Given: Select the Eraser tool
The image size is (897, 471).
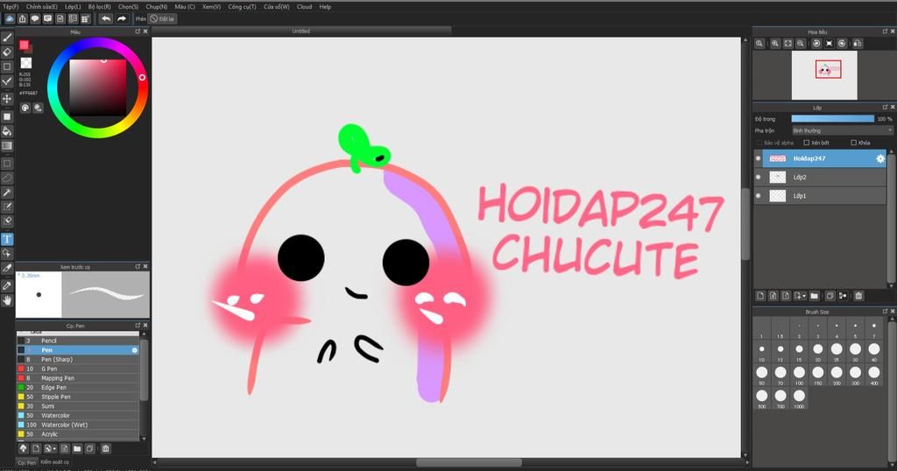Looking at the screenshot, I should tap(7, 52).
